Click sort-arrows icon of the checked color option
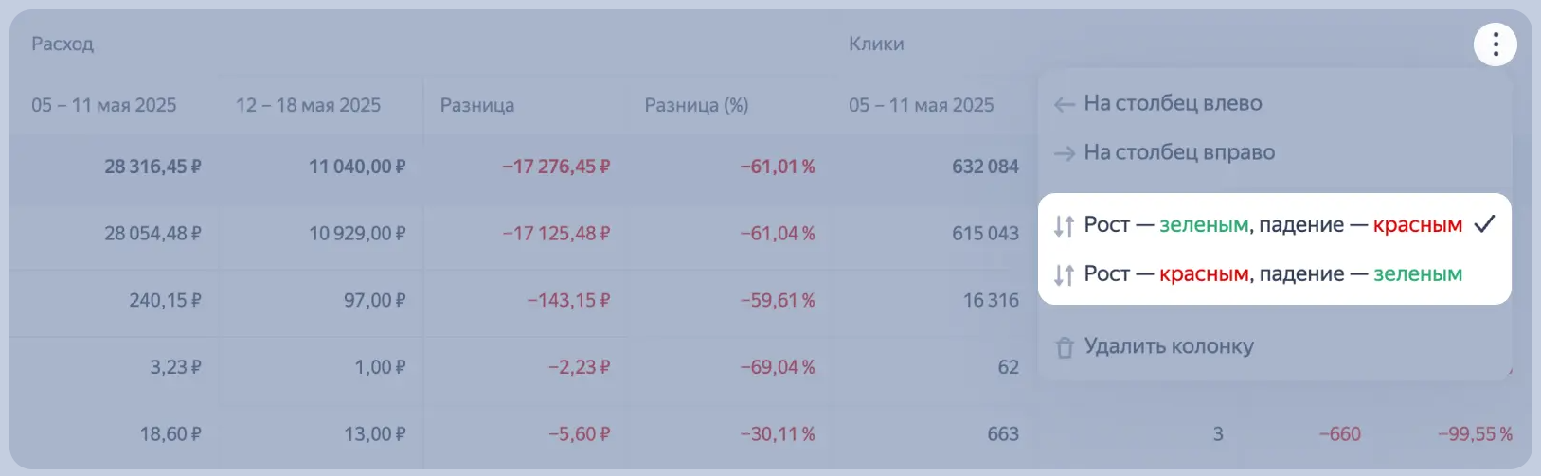Screen dimensions: 1541x476 point(1064,226)
